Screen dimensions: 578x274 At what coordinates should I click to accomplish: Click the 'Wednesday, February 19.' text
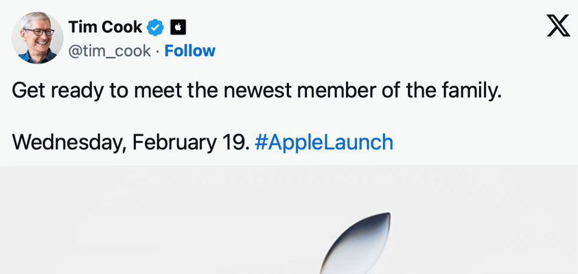pyautogui.click(x=130, y=142)
